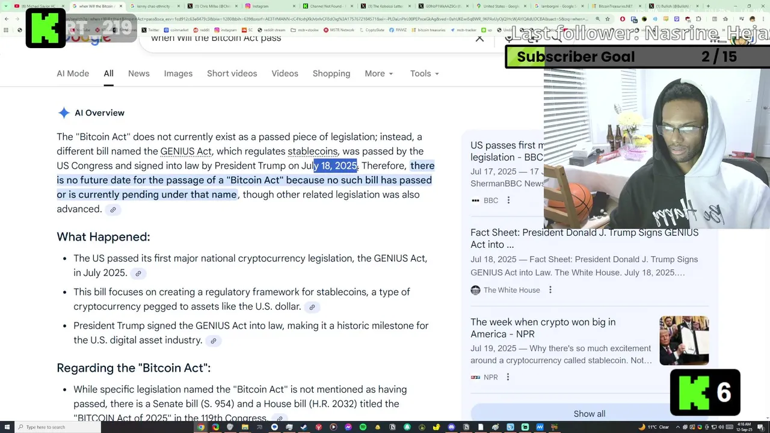The height and width of the screenshot is (433, 770).
Task: Click the White House favicon
Action: (x=475, y=290)
